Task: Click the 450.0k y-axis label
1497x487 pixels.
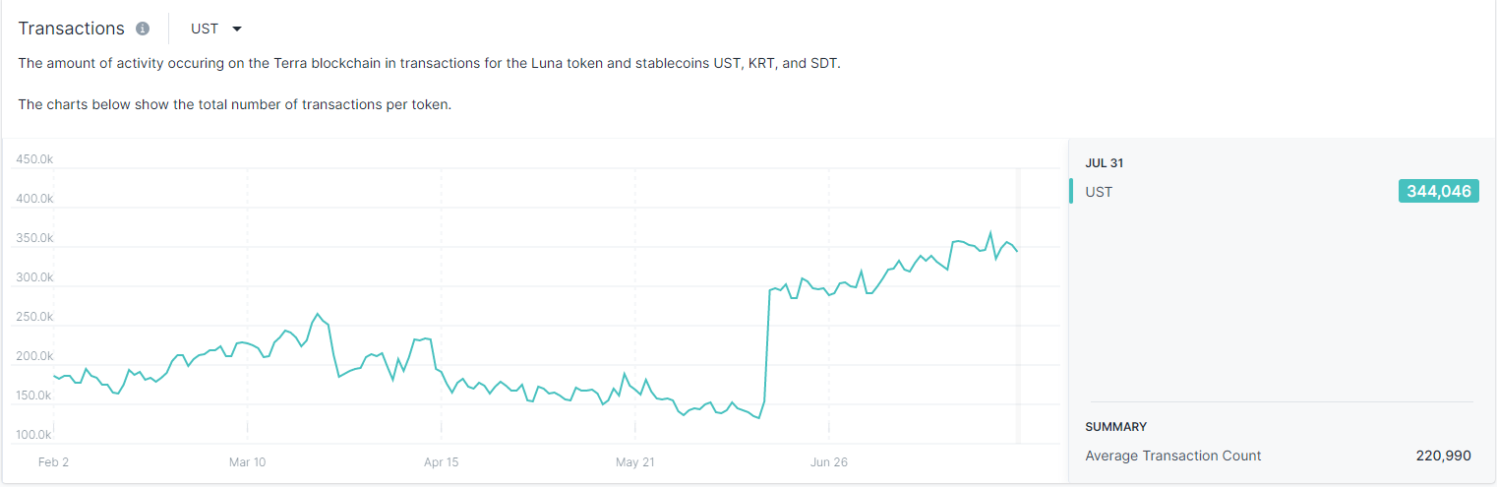Action: [x=34, y=159]
